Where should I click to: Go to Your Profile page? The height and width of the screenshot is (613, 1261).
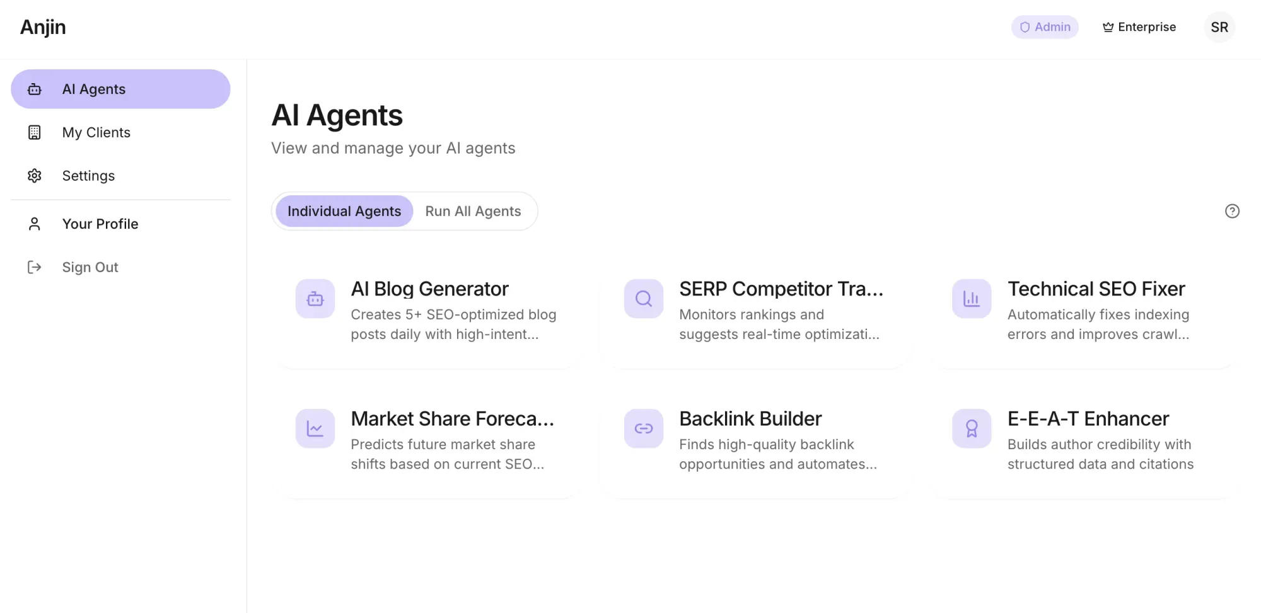coord(100,224)
